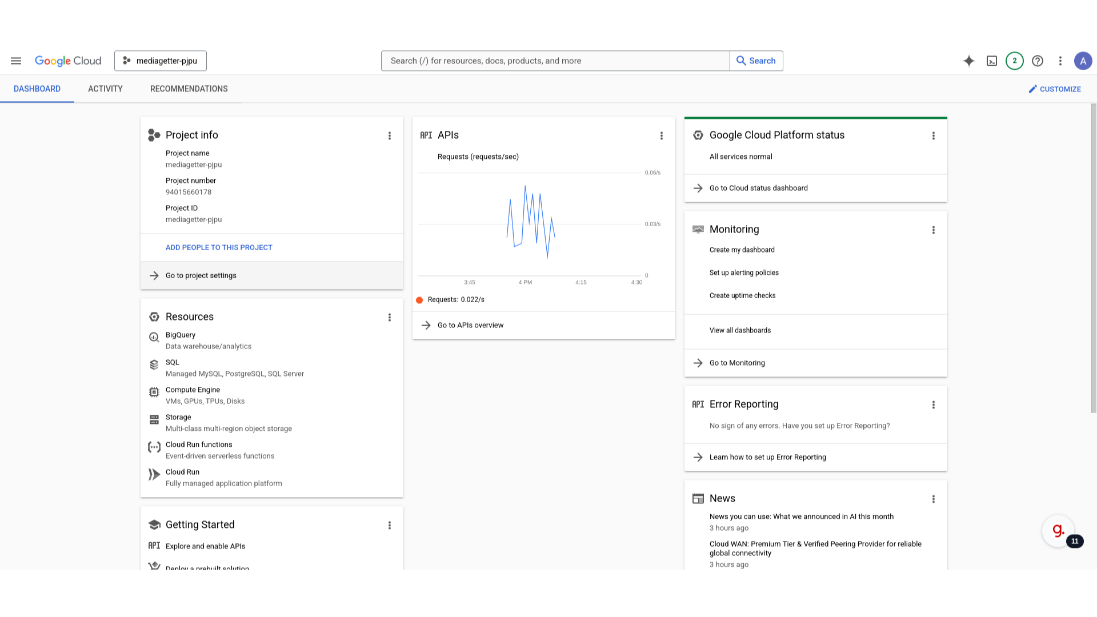The width and height of the screenshot is (1097, 617).
Task: Open Cloud WAN Premium Tier news article
Action: 815,548
